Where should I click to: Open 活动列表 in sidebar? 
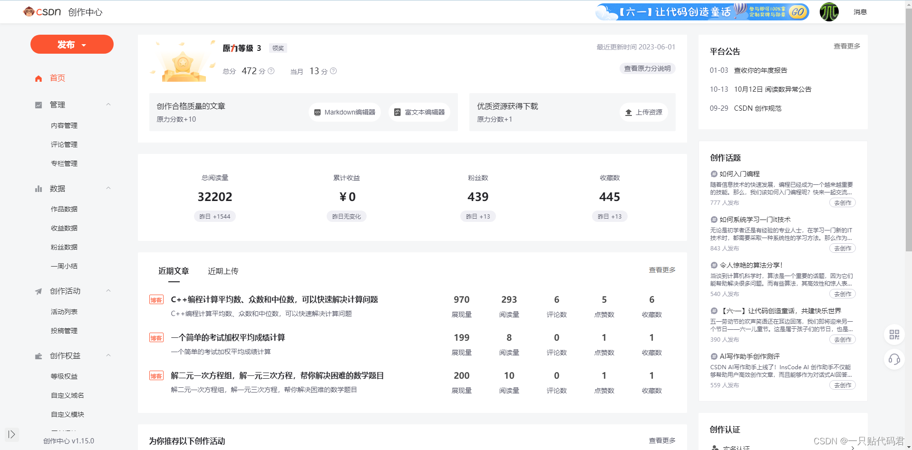coord(64,312)
